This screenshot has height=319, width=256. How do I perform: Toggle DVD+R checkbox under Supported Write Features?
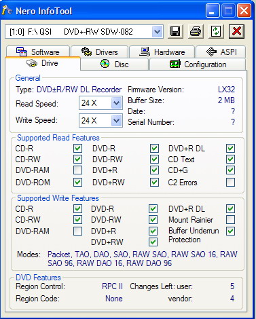[x=153, y=231]
